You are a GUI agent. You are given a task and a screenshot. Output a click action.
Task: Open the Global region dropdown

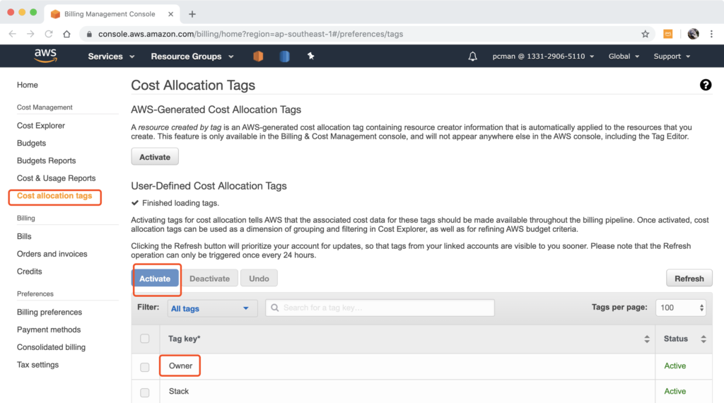pyautogui.click(x=624, y=57)
